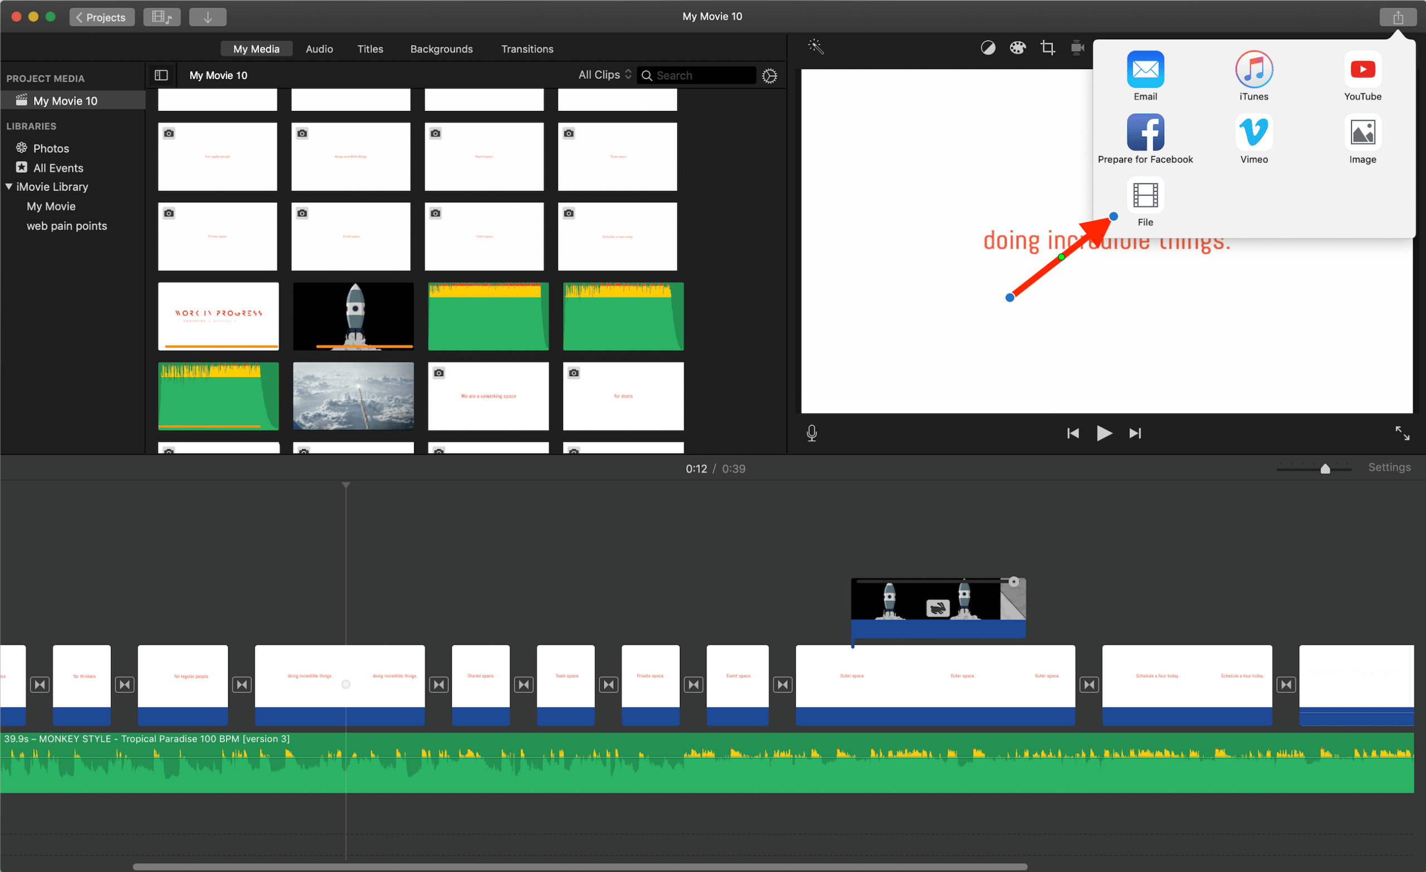Toggle the sidebar visibility above Project Media
The height and width of the screenshot is (872, 1426).
162,75
